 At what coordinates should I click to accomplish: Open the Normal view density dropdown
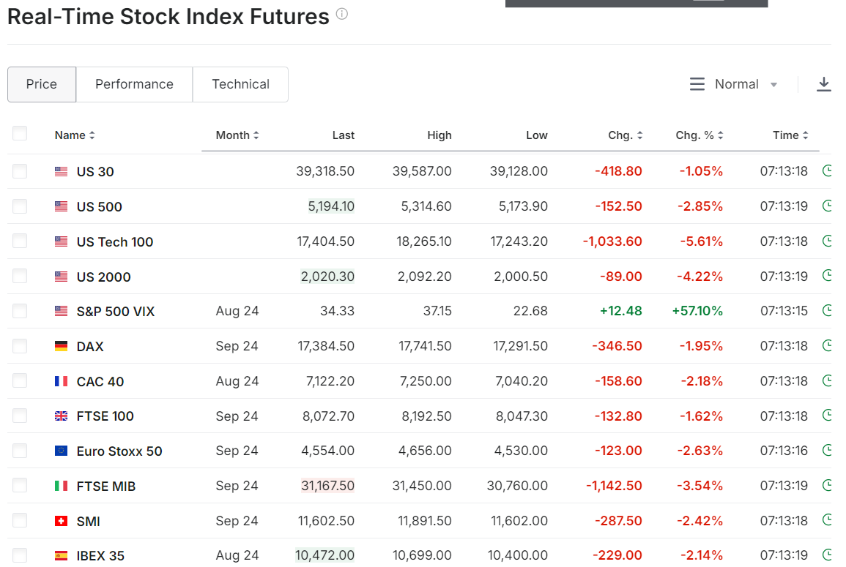[734, 84]
